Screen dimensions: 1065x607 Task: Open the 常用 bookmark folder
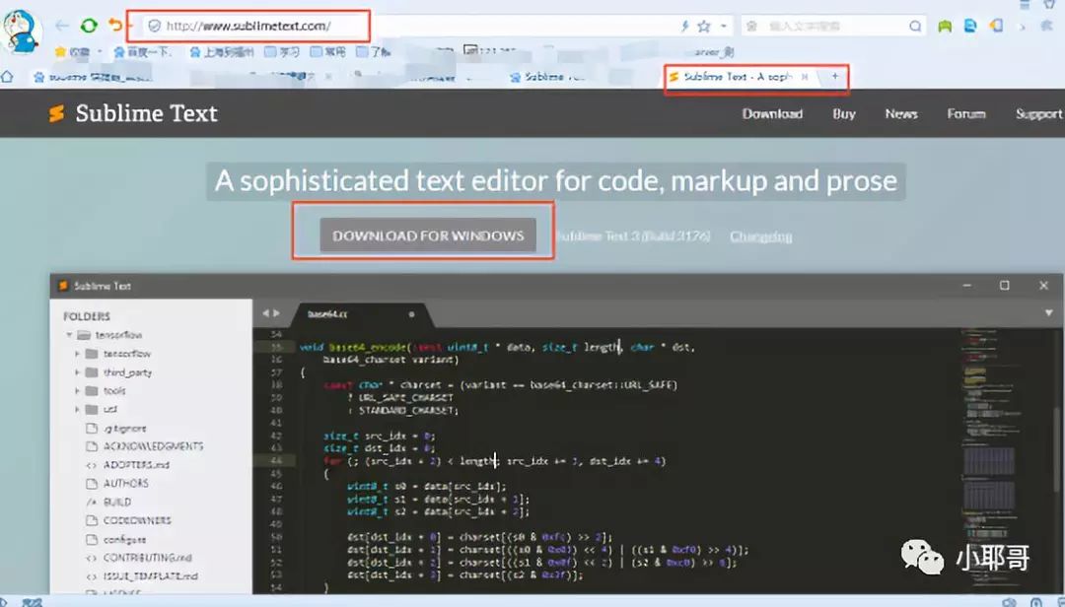[328, 51]
